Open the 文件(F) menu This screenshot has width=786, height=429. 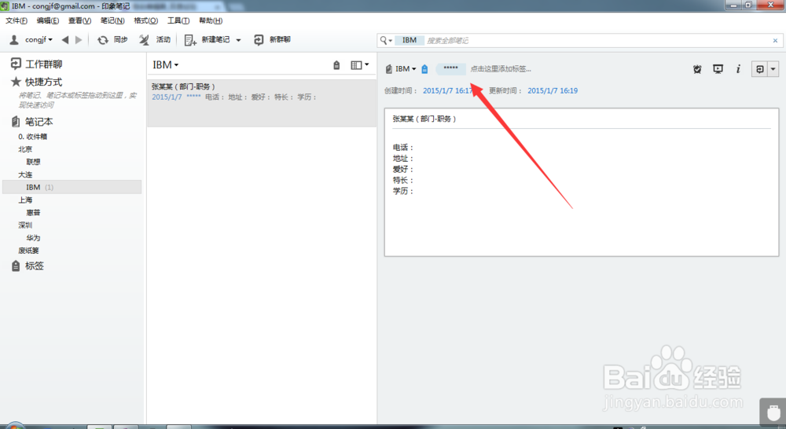[x=17, y=20]
